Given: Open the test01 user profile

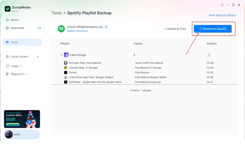Looking at the screenshot, I should [22, 135].
